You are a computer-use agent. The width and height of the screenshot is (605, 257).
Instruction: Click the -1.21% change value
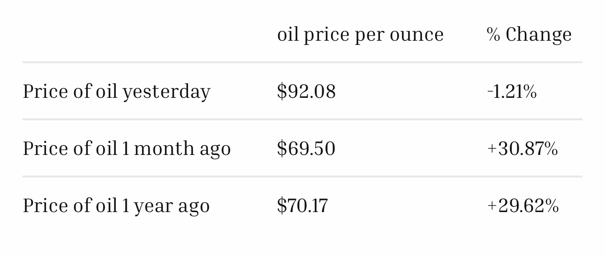pyautogui.click(x=512, y=91)
